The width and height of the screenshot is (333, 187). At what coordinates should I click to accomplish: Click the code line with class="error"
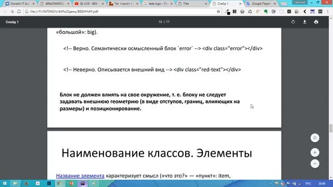(x=163, y=48)
